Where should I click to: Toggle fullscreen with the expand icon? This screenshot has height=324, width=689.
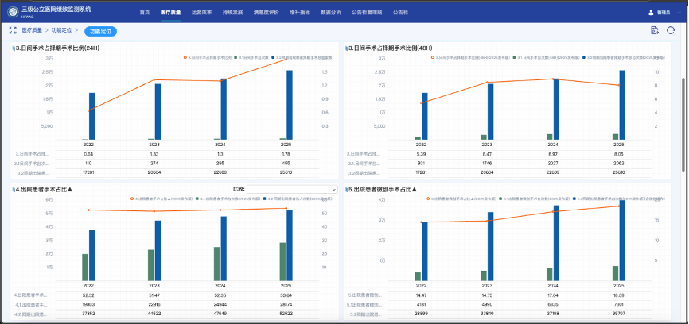point(12,30)
